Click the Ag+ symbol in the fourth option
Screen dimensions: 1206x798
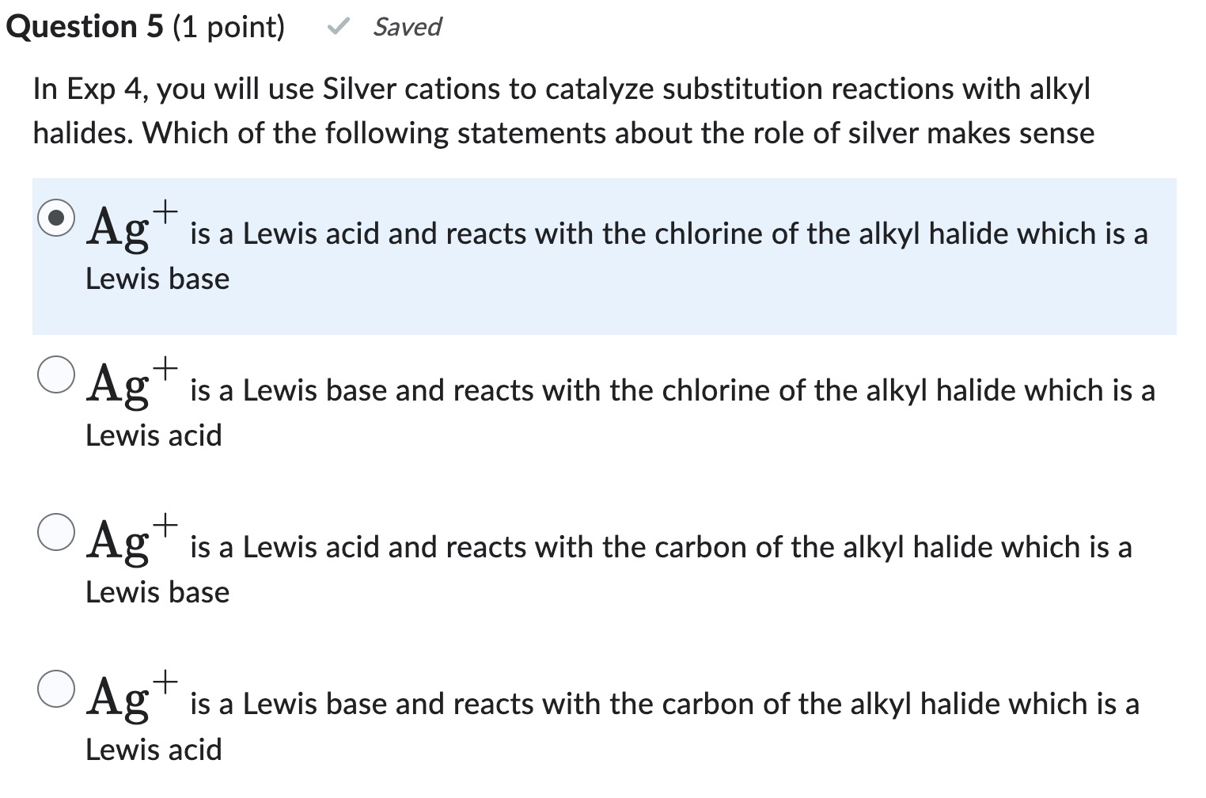click(127, 700)
